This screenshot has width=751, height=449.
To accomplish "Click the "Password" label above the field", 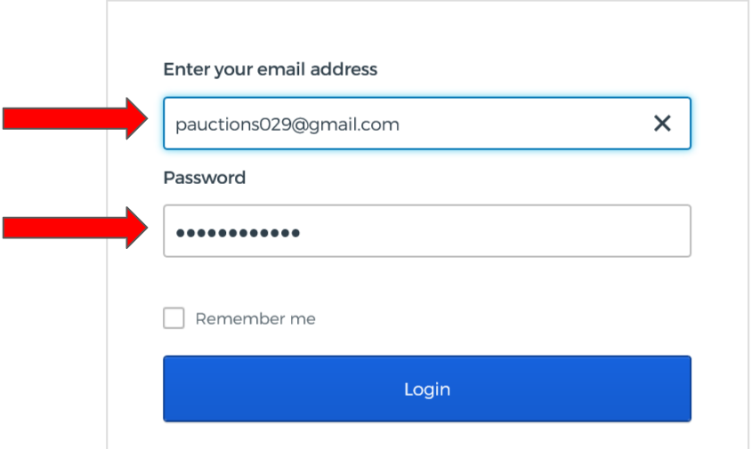I will pos(205,177).
